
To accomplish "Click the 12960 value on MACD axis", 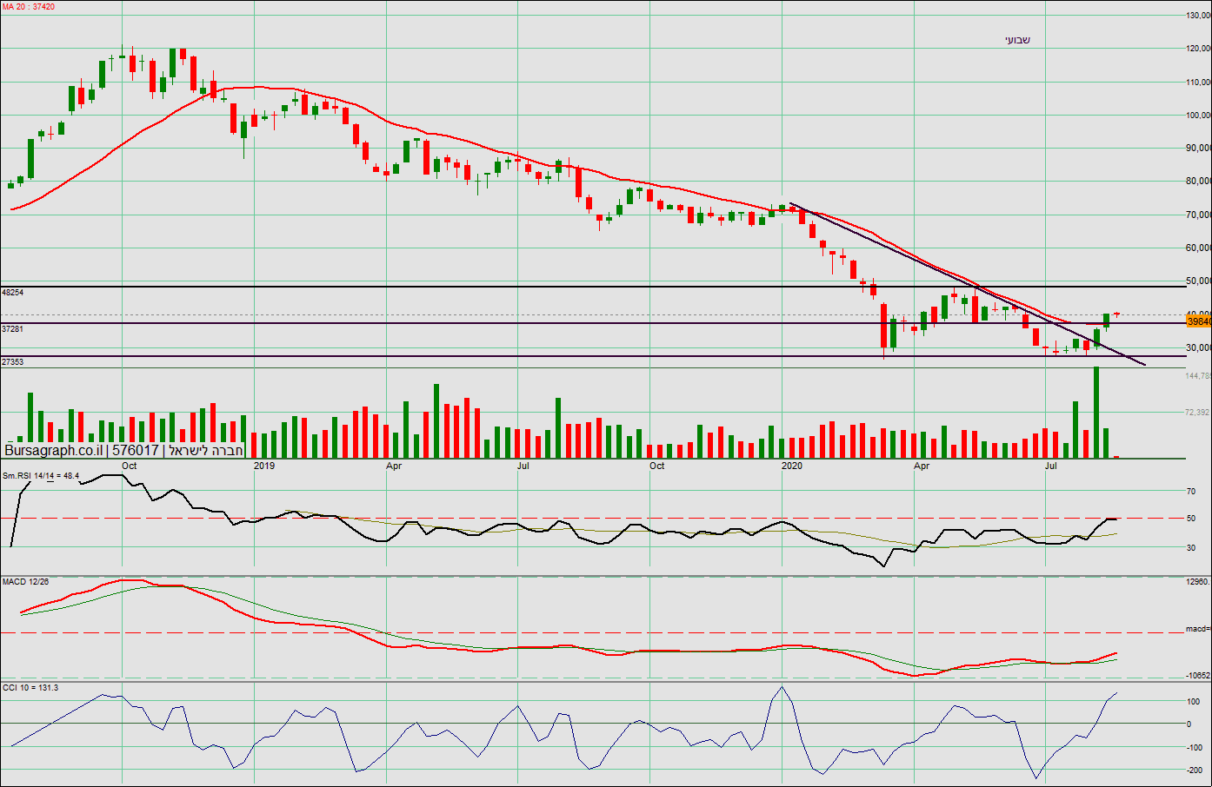I will coord(1199,582).
